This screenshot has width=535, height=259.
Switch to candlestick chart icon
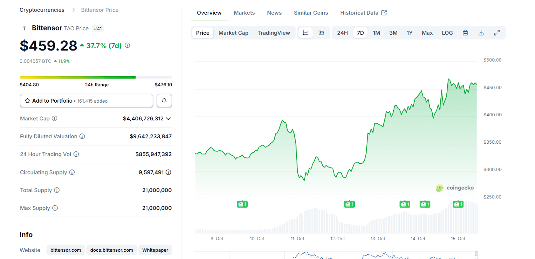coord(321,33)
